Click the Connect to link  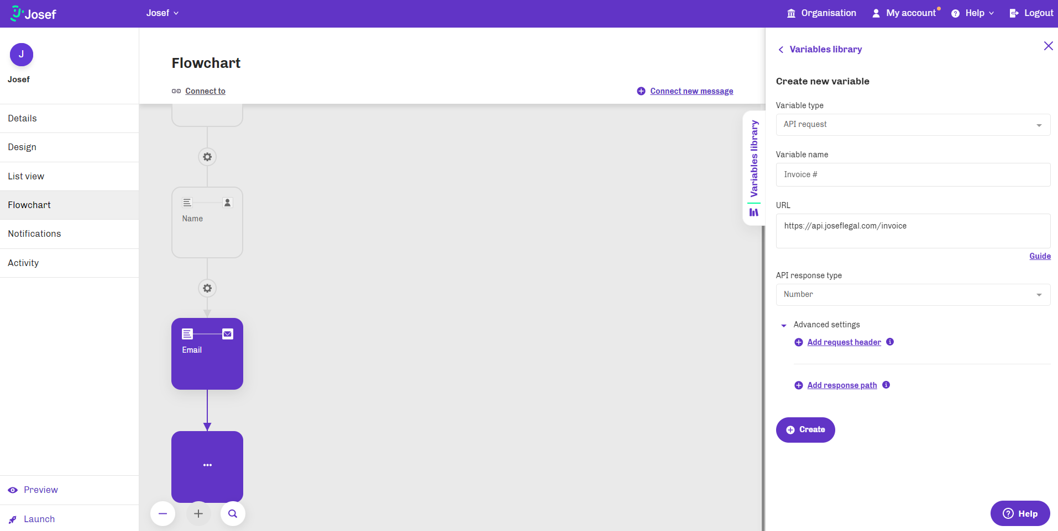(205, 91)
